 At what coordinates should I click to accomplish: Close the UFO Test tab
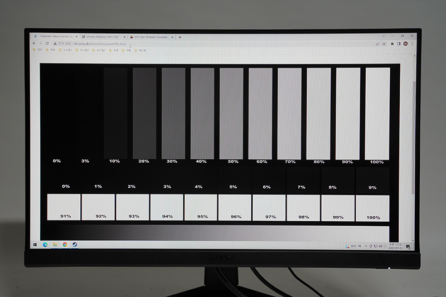click(x=172, y=37)
